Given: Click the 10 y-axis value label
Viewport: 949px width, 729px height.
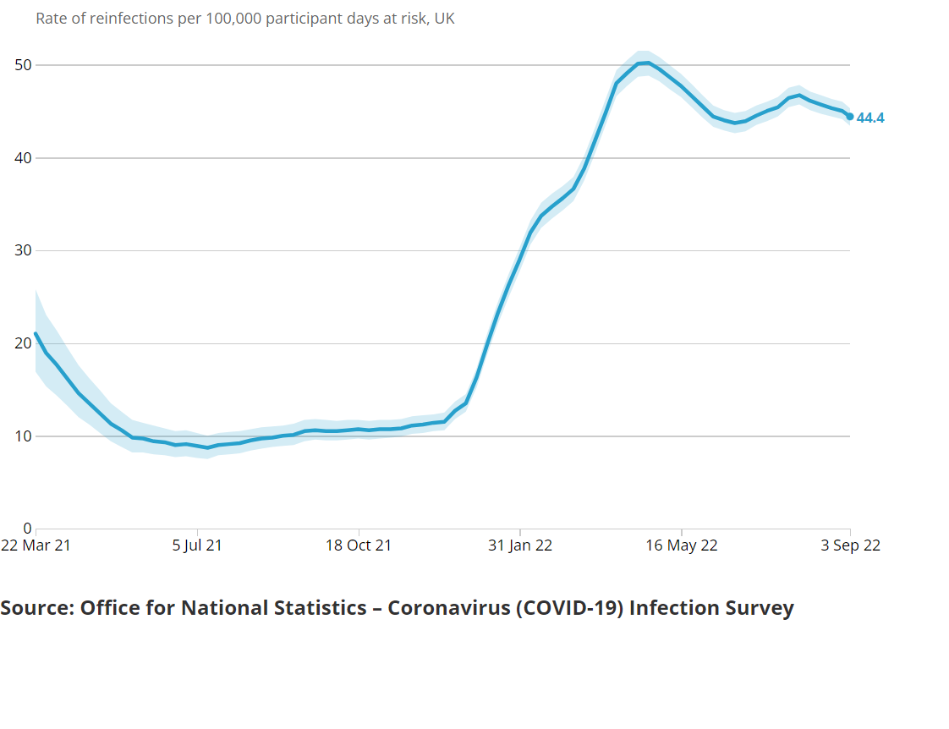Looking at the screenshot, I should 21,436.
